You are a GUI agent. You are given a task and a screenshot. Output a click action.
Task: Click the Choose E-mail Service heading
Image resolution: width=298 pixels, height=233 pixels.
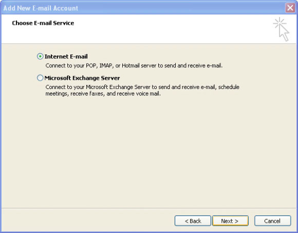click(x=43, y=23)
